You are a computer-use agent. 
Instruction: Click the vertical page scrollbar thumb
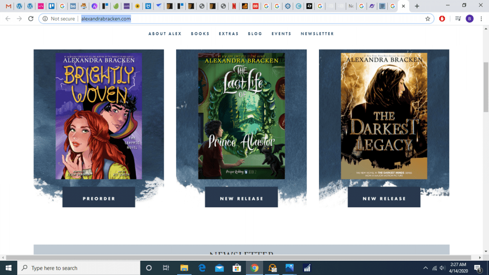tap(486, 87)
